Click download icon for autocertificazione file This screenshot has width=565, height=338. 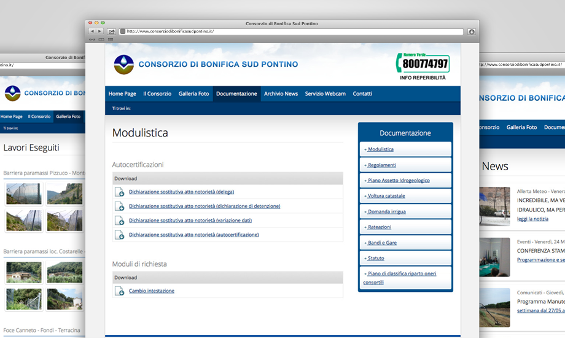pos(119,235)
